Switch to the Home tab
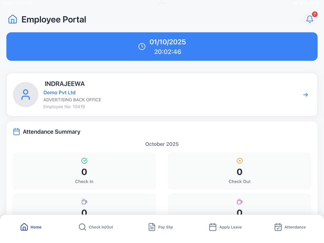324x243 pixels. coord(31,227)
